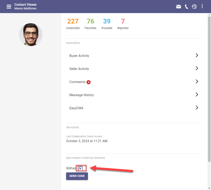Copy the app invitation code icon
The width and height of the screenshot is (211, 190).
(80, 168)
